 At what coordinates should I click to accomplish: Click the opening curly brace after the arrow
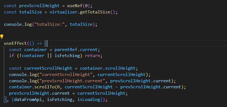pos(46,43)
